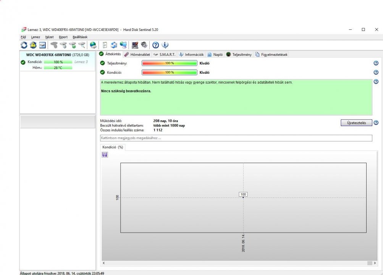The width and height of the screenshot is (383, 275).
Task: Select the Kondíció (%) graph tab
Action: [x=113, y=147]
